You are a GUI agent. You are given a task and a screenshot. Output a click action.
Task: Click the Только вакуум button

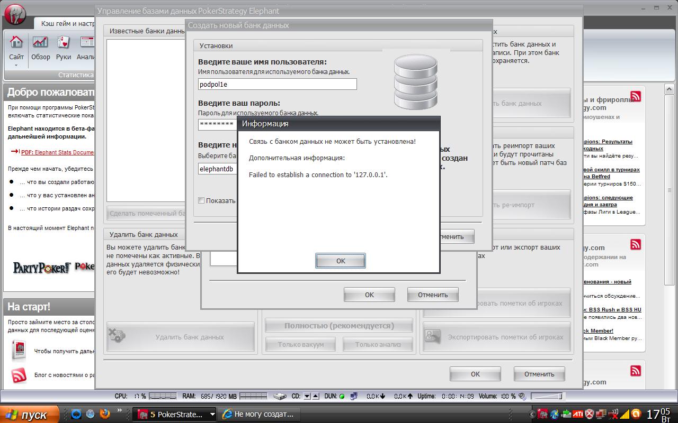[301, 345]
